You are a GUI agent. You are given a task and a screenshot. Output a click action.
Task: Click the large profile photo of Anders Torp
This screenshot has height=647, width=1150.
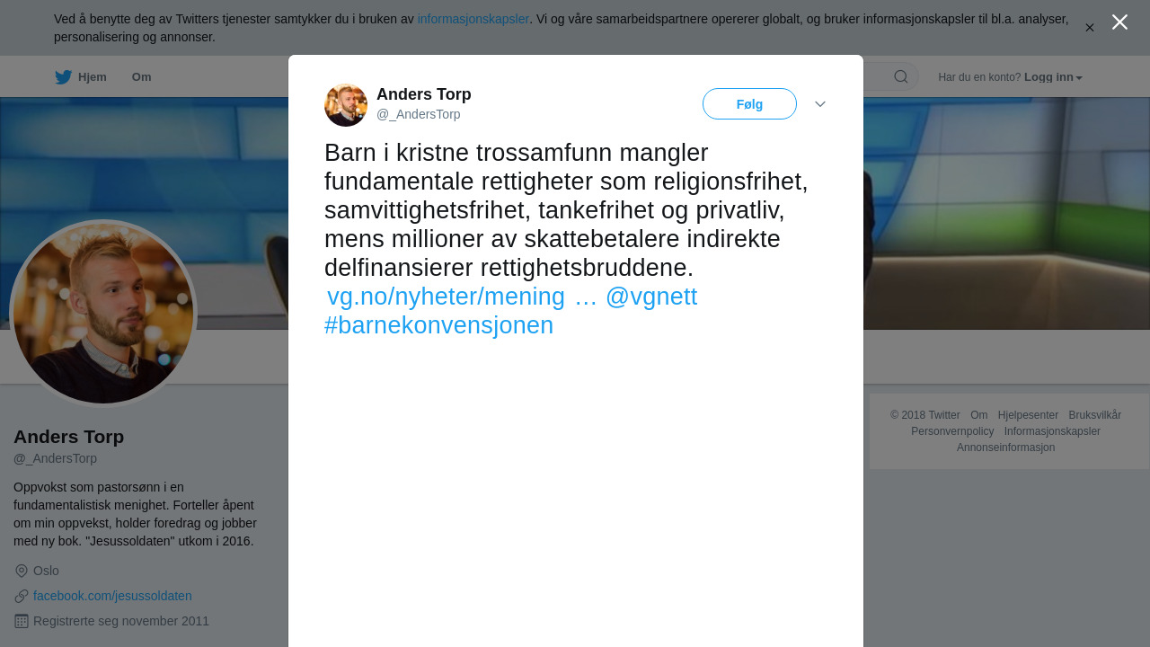[x=103, y=314]
